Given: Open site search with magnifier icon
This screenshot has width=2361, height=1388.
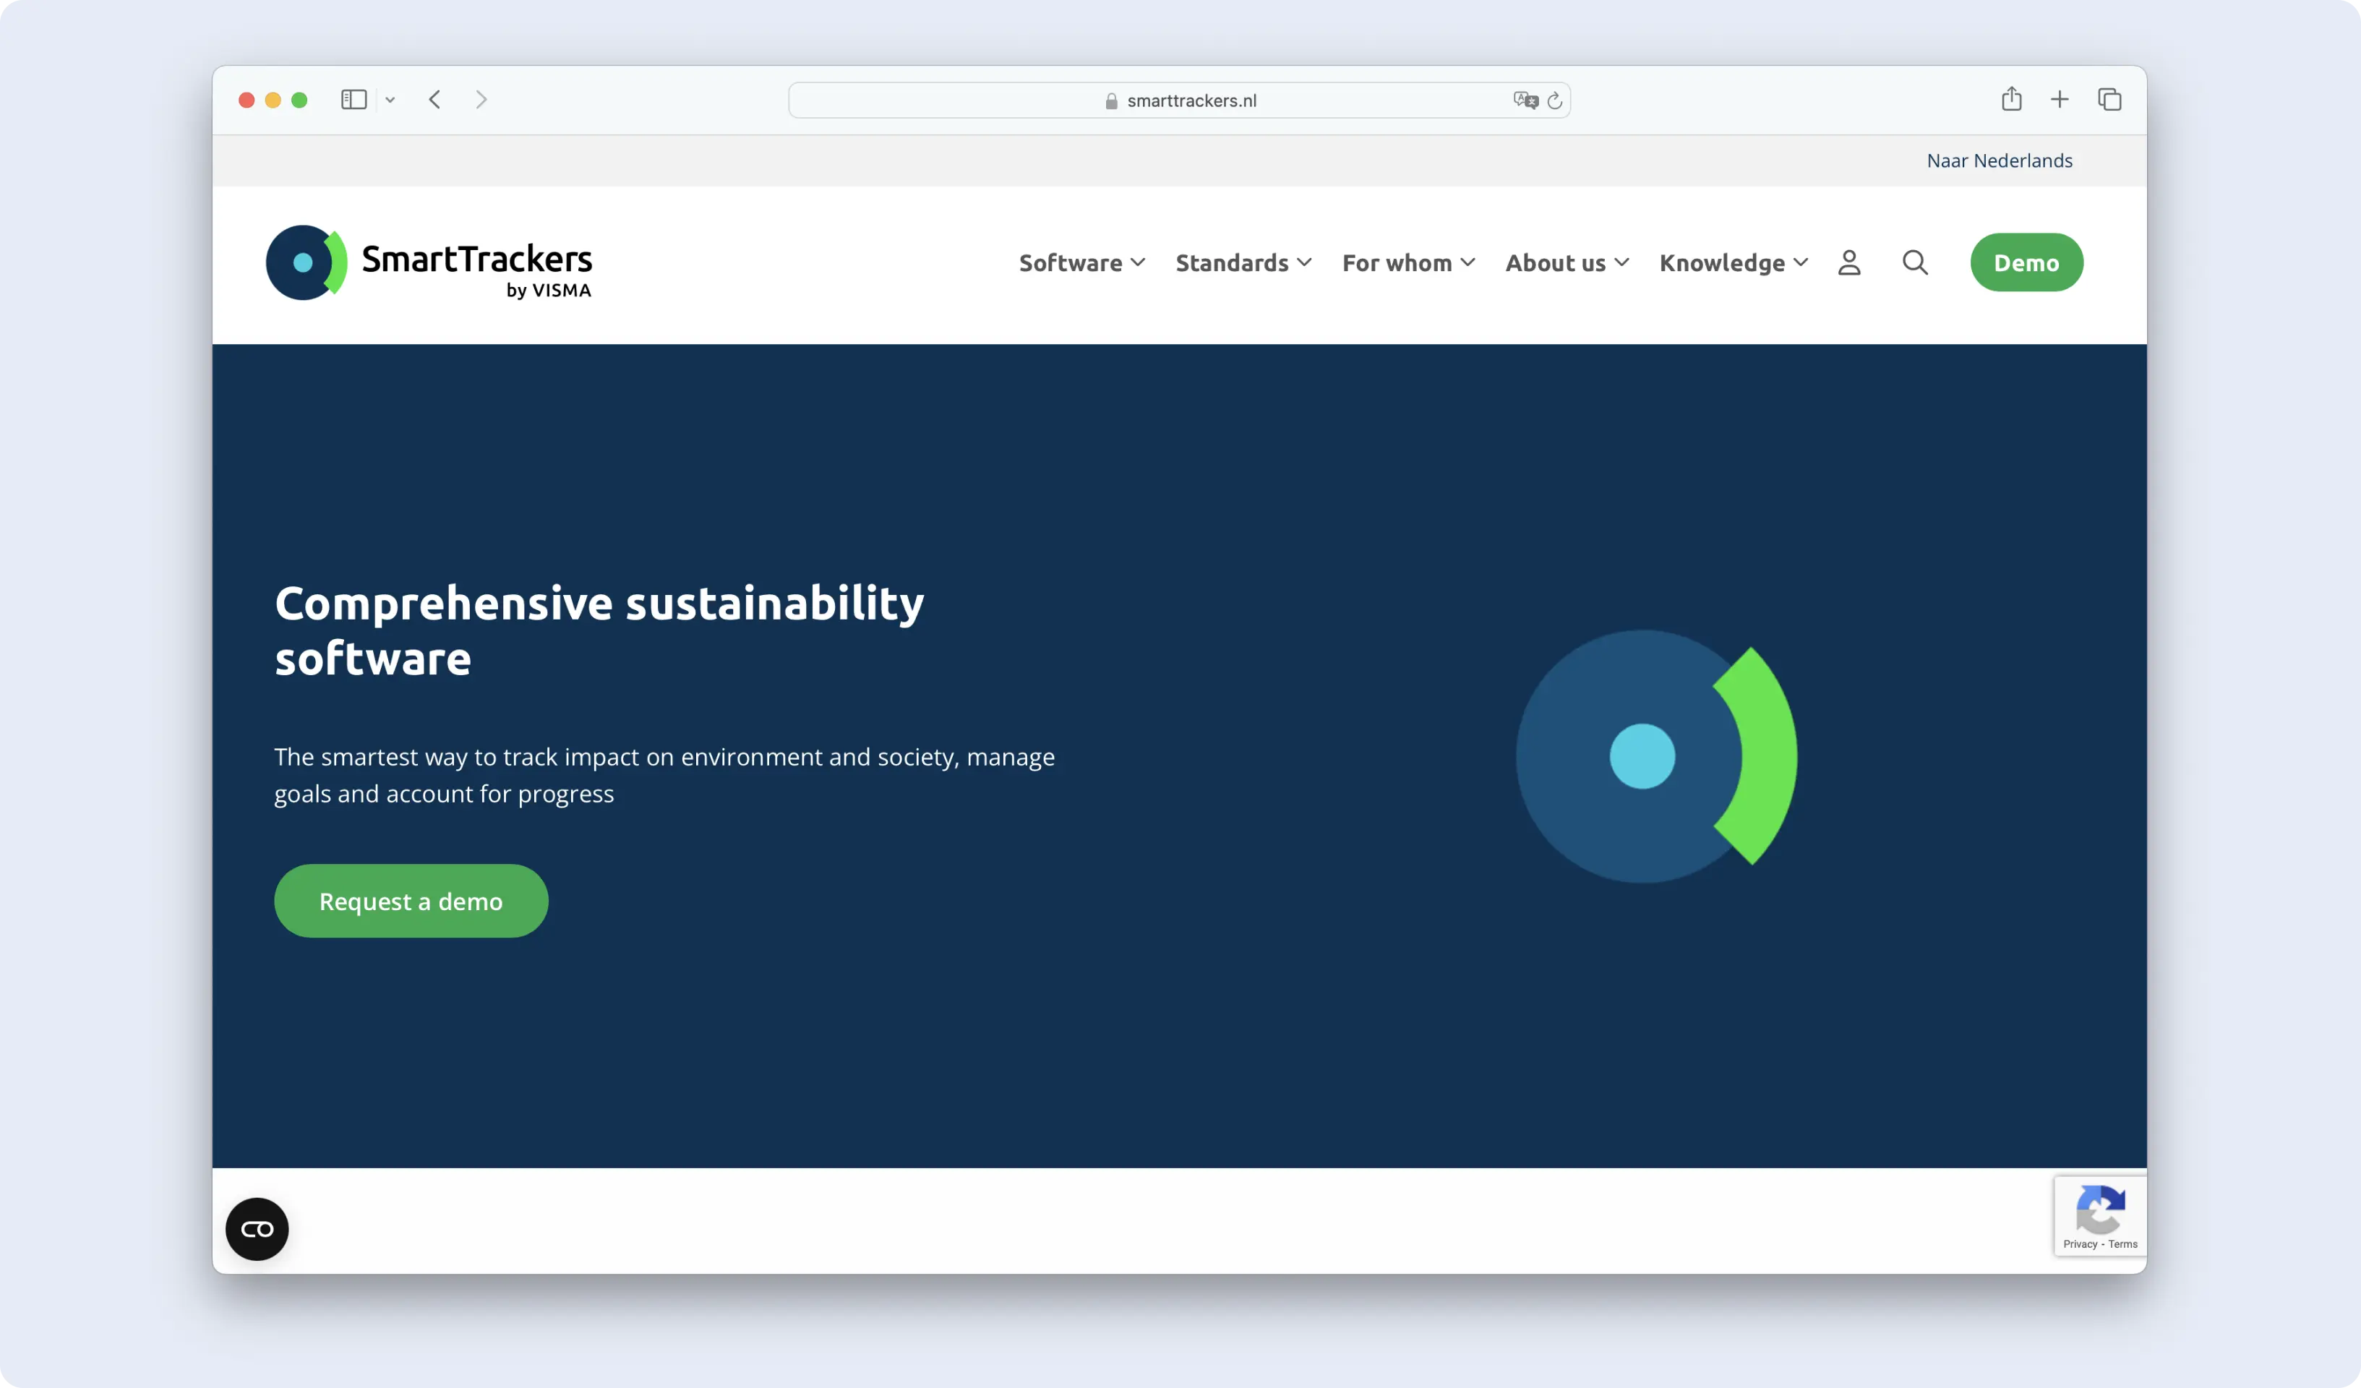Looking at the screenshot, I should (1915, 262).
